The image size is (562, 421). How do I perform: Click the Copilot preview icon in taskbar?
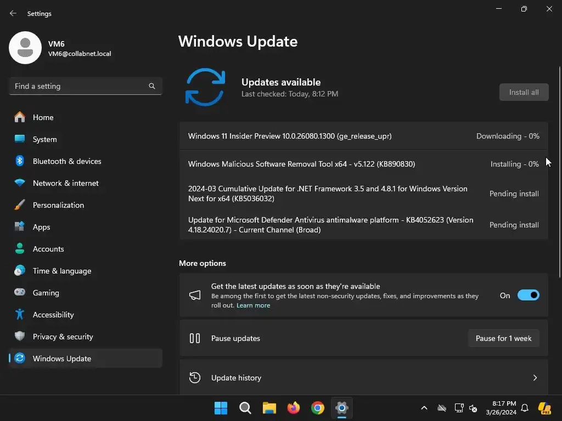[x=544, y=408]
